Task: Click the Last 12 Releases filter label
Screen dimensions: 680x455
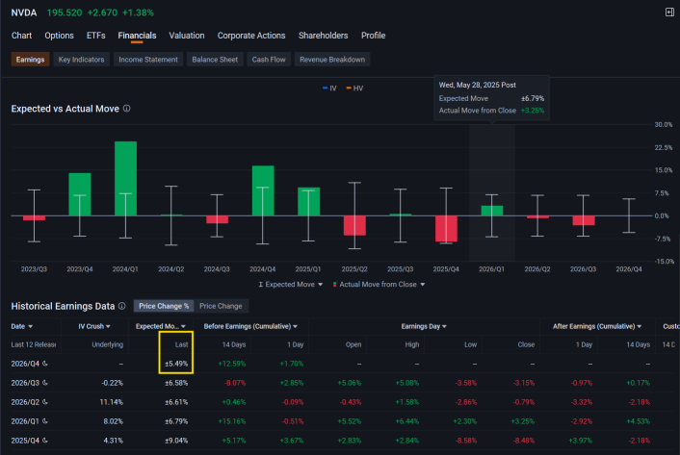Action: pyautogui.click(x=34, y=344)
